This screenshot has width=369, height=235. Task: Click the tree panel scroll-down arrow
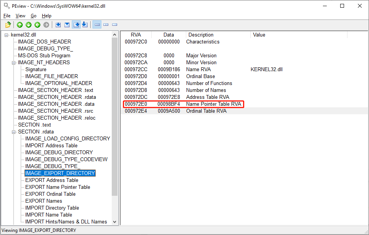115,222
